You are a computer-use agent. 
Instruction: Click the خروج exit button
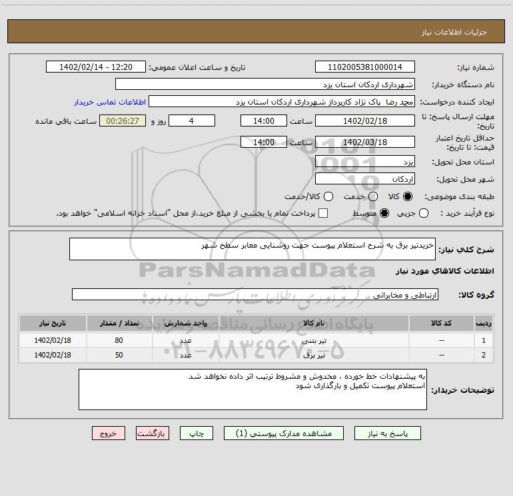click(x=109, y=433)
